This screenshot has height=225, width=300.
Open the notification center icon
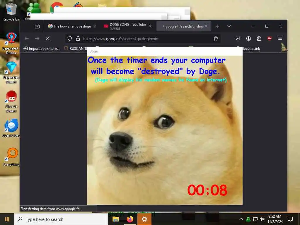click(x=290, y=219)
